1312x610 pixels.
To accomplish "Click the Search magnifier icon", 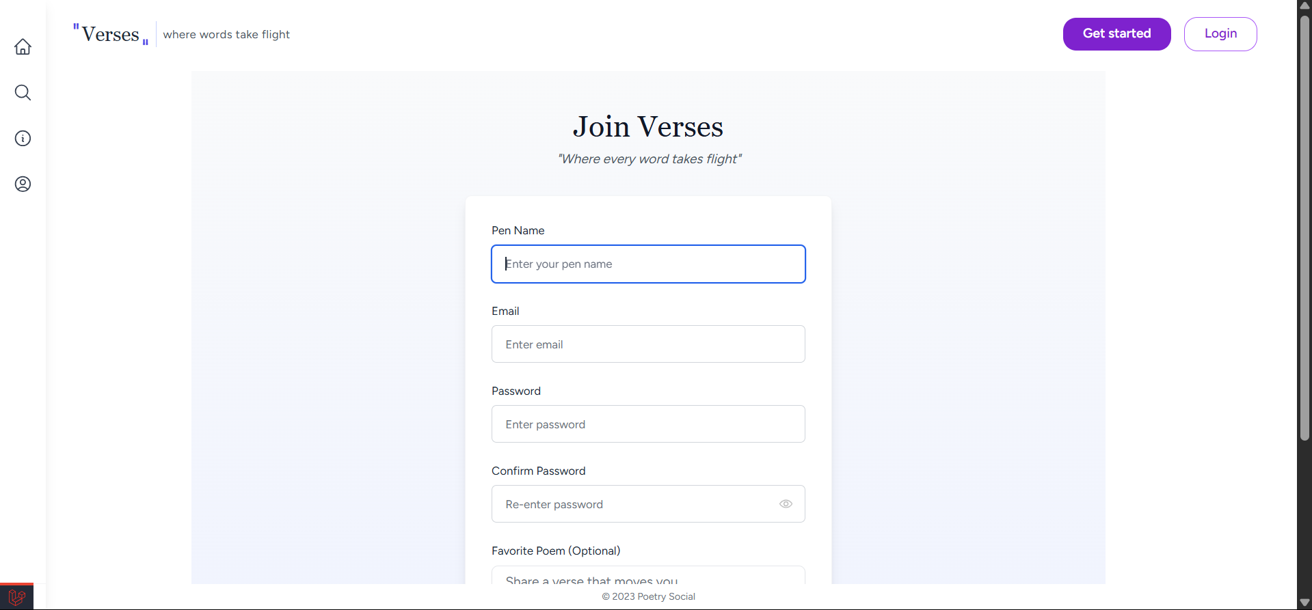I will 23,92.
